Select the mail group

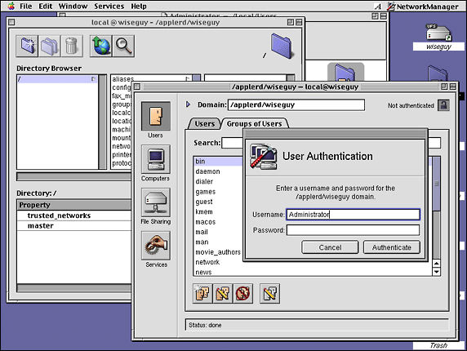click(x=218, y=232)
